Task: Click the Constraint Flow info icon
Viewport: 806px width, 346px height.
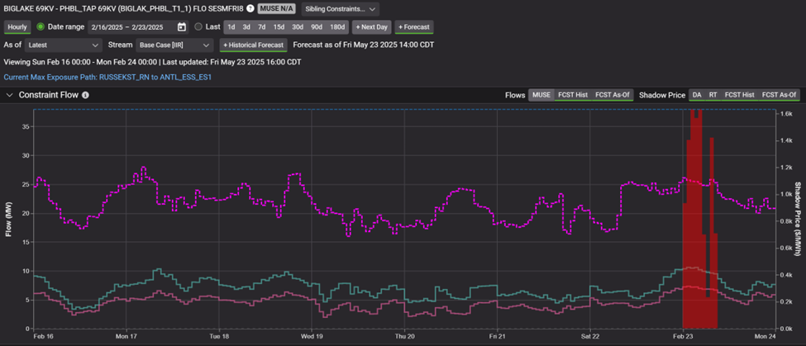Action: 85,95
